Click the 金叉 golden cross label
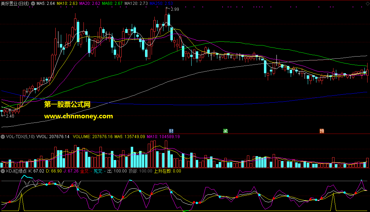370x212 pixels. click(86, 171)
